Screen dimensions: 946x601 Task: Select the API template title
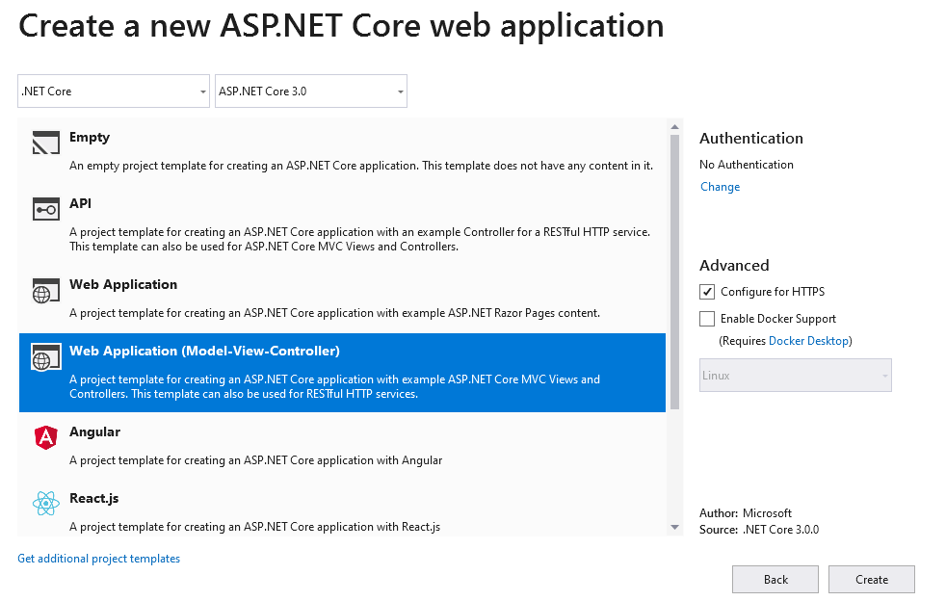click(x=80, y=203)
